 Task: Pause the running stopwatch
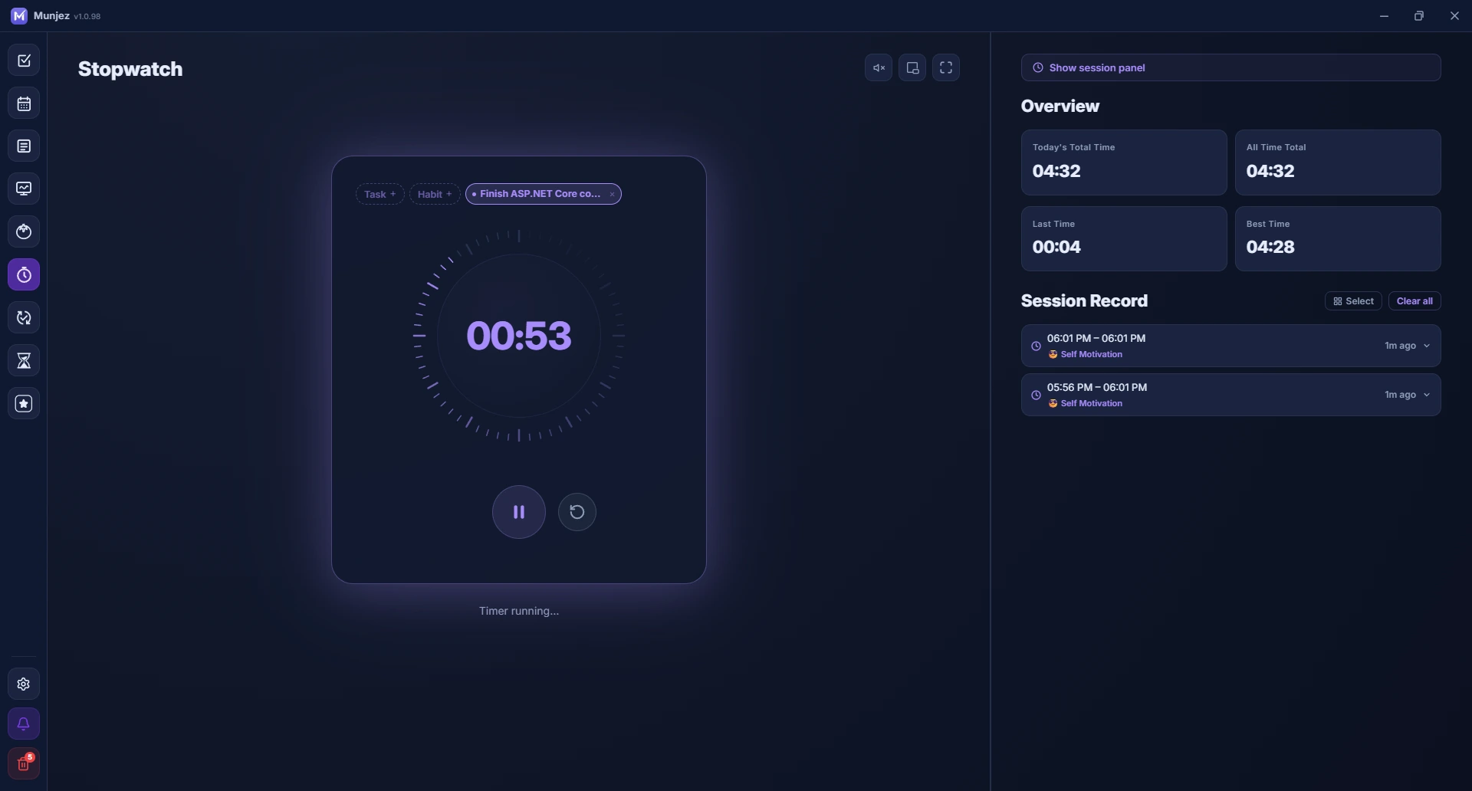tap(519, 512)
